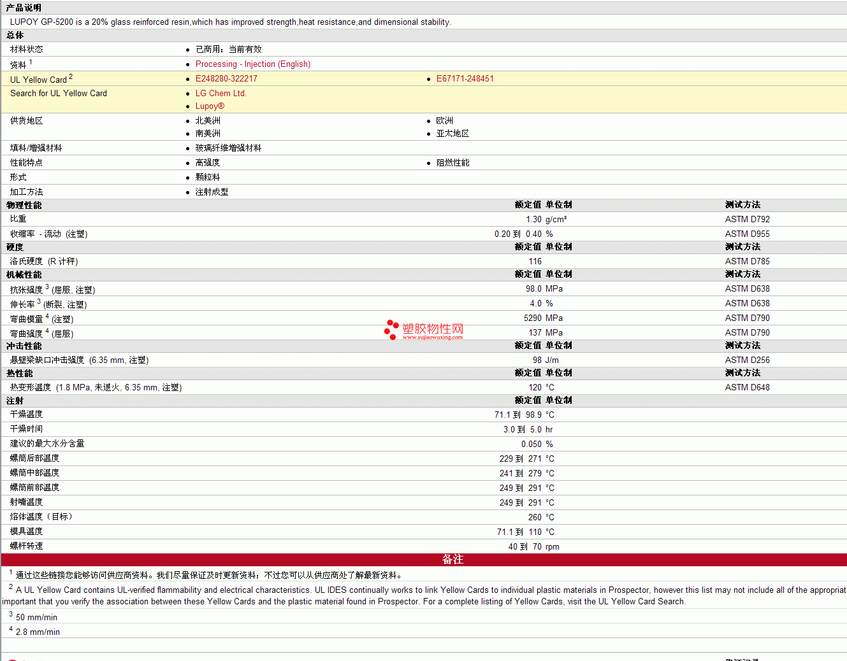
Task: Click the 比重 value 1.30
Action: pyautogui.click(x=533, y=220)
